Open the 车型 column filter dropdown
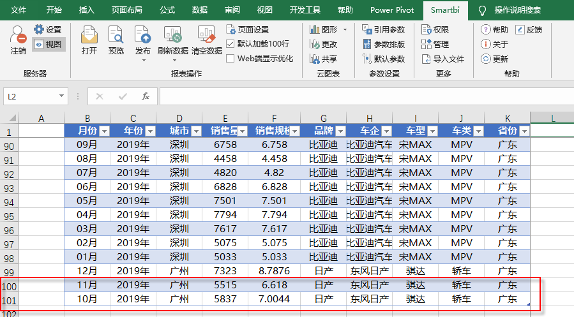 [433, 131]
